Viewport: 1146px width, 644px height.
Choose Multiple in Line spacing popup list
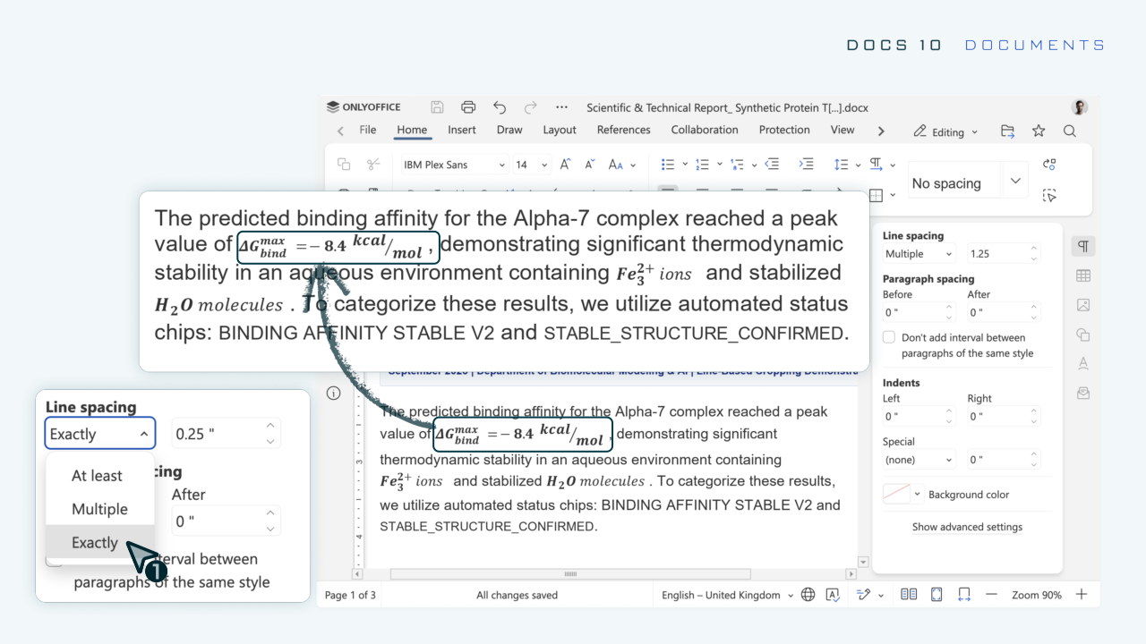pyautogui.click(x=99, y=509)
